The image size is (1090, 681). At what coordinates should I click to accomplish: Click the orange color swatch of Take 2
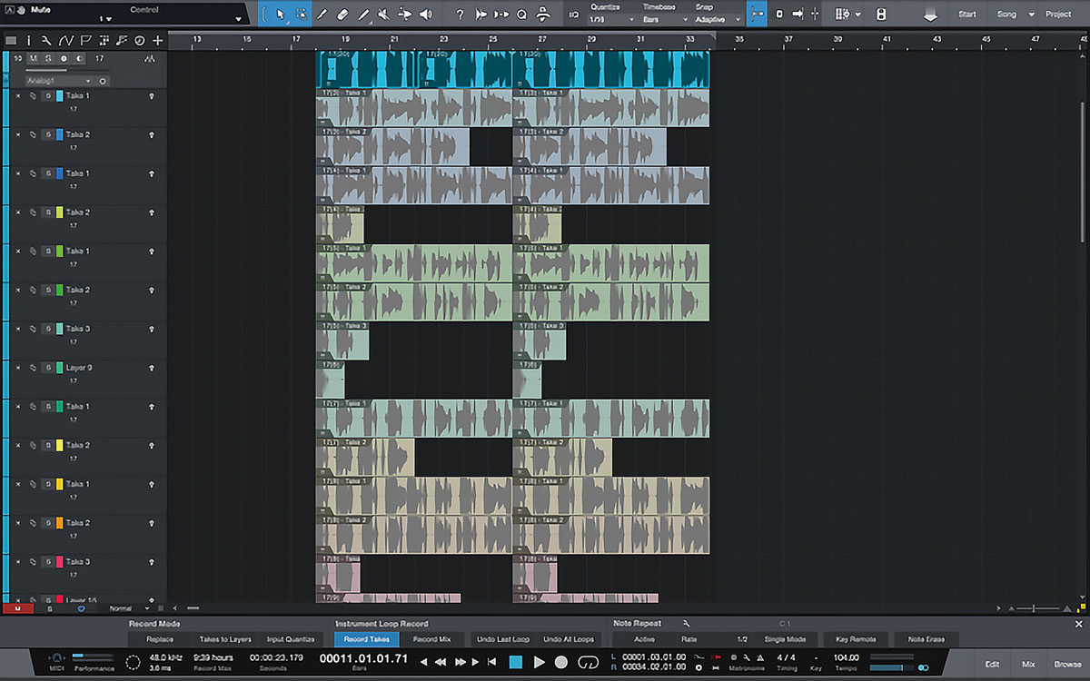[x=59, y=523]
